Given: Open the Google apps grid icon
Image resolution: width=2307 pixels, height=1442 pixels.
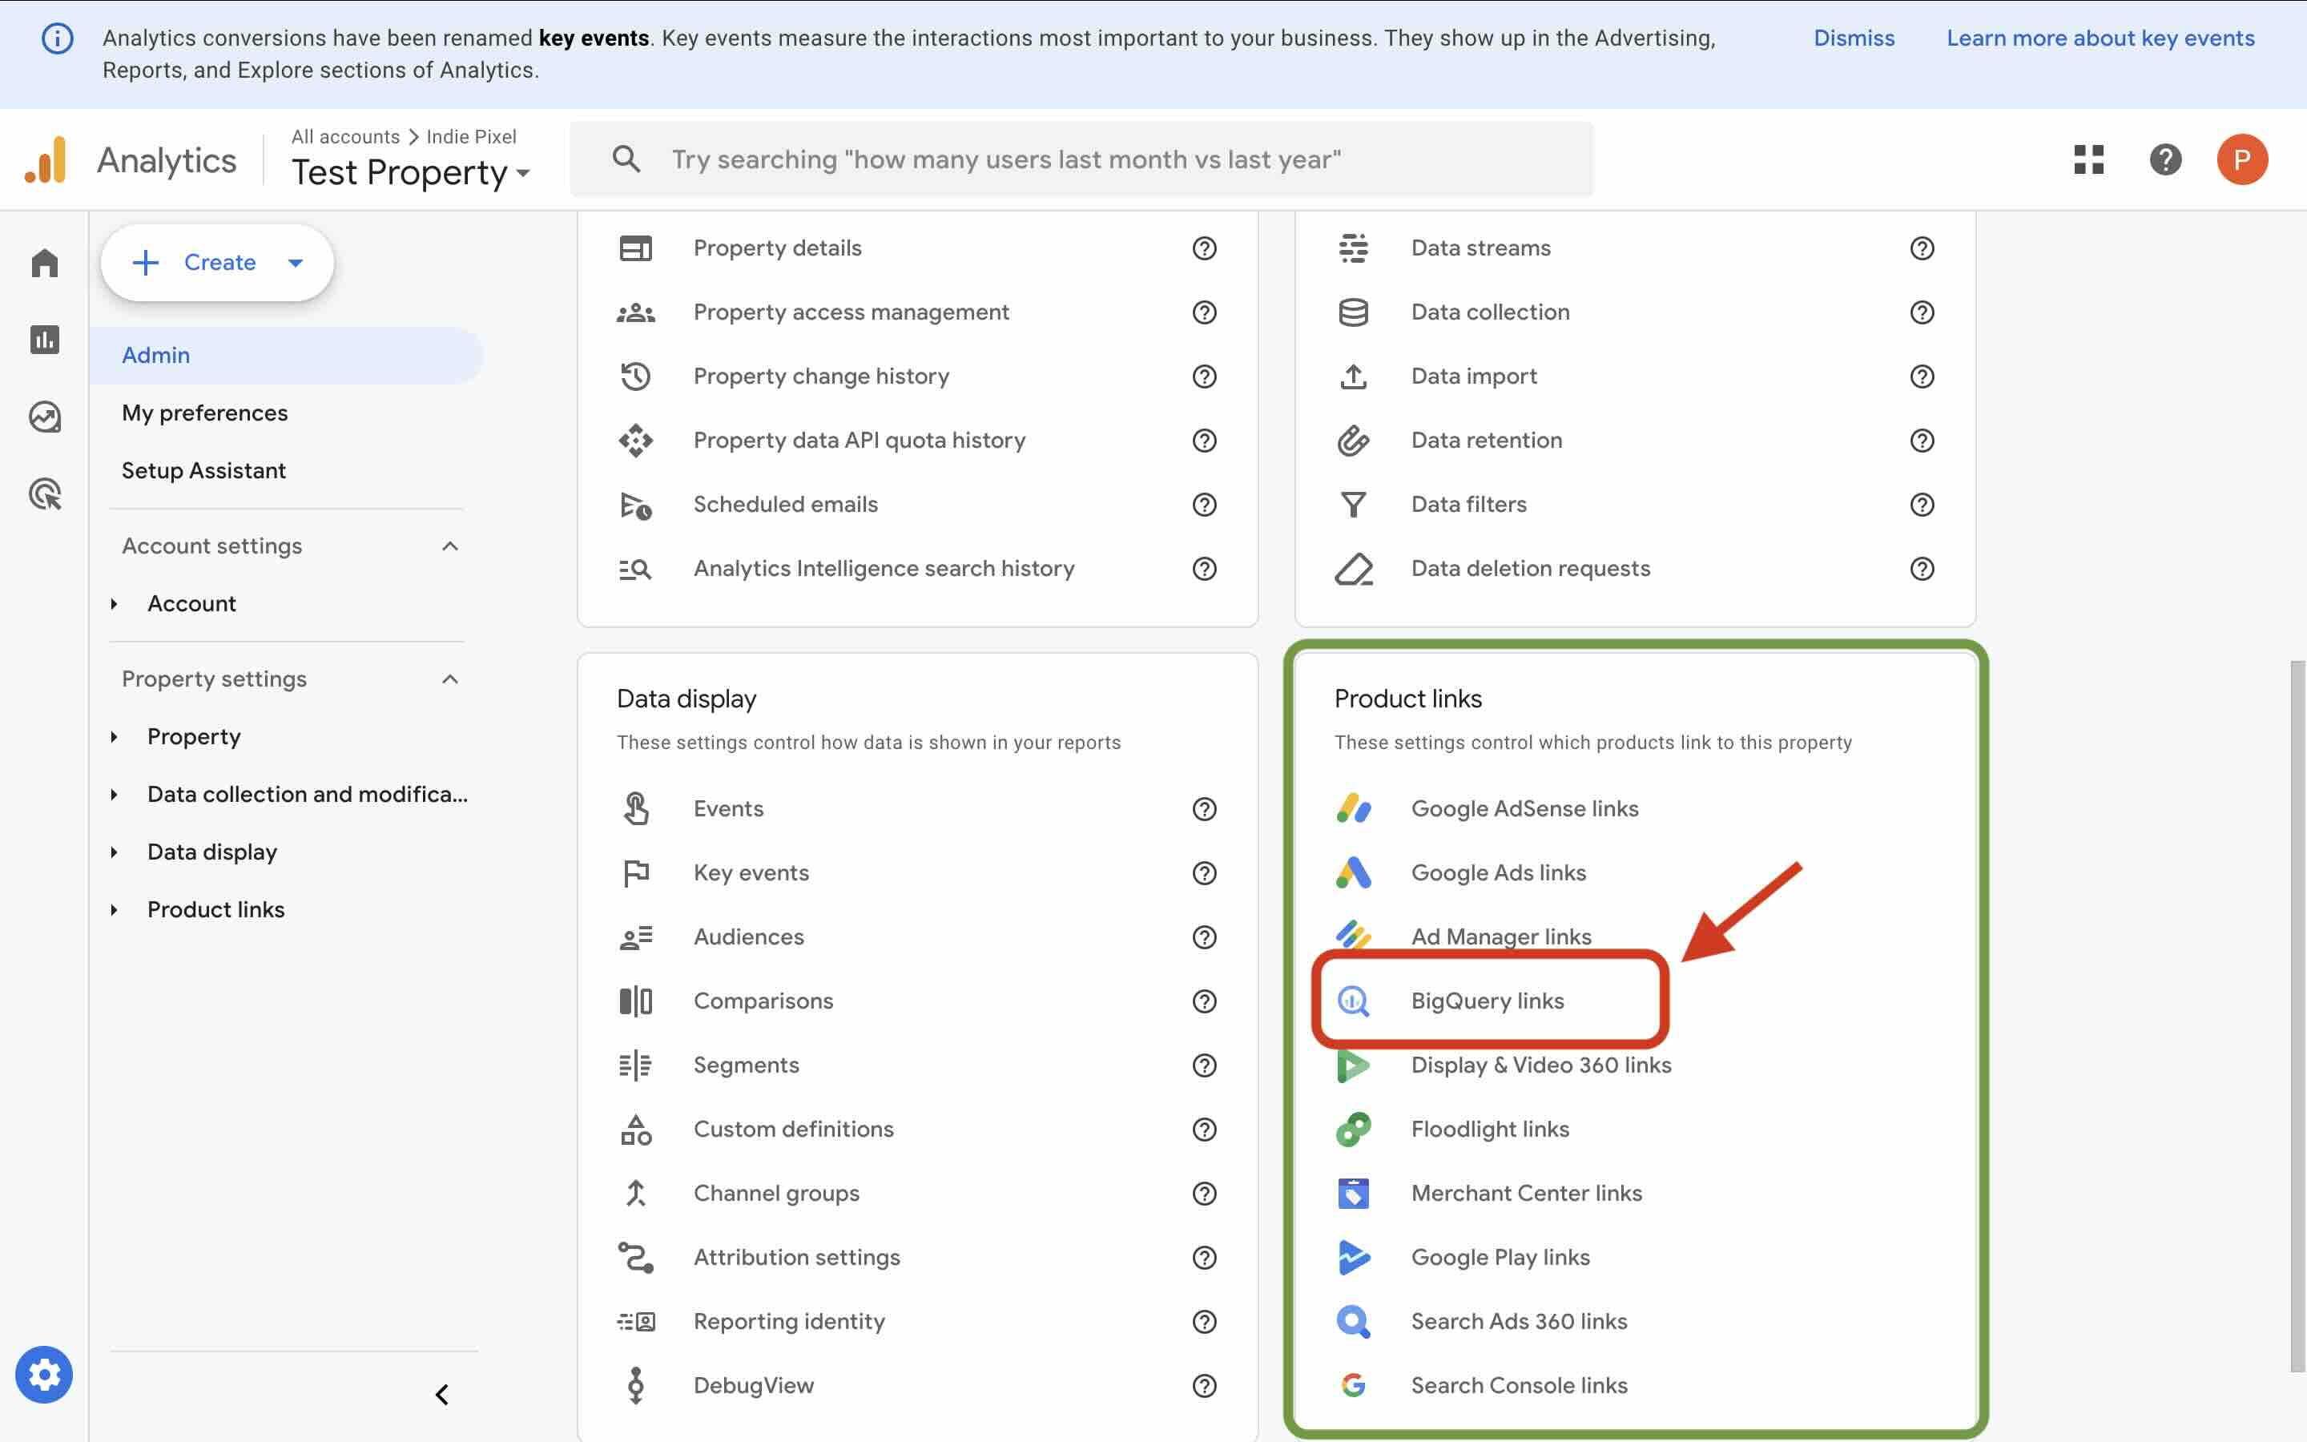Looking at the screenshot, I should tap(2088, 159).
